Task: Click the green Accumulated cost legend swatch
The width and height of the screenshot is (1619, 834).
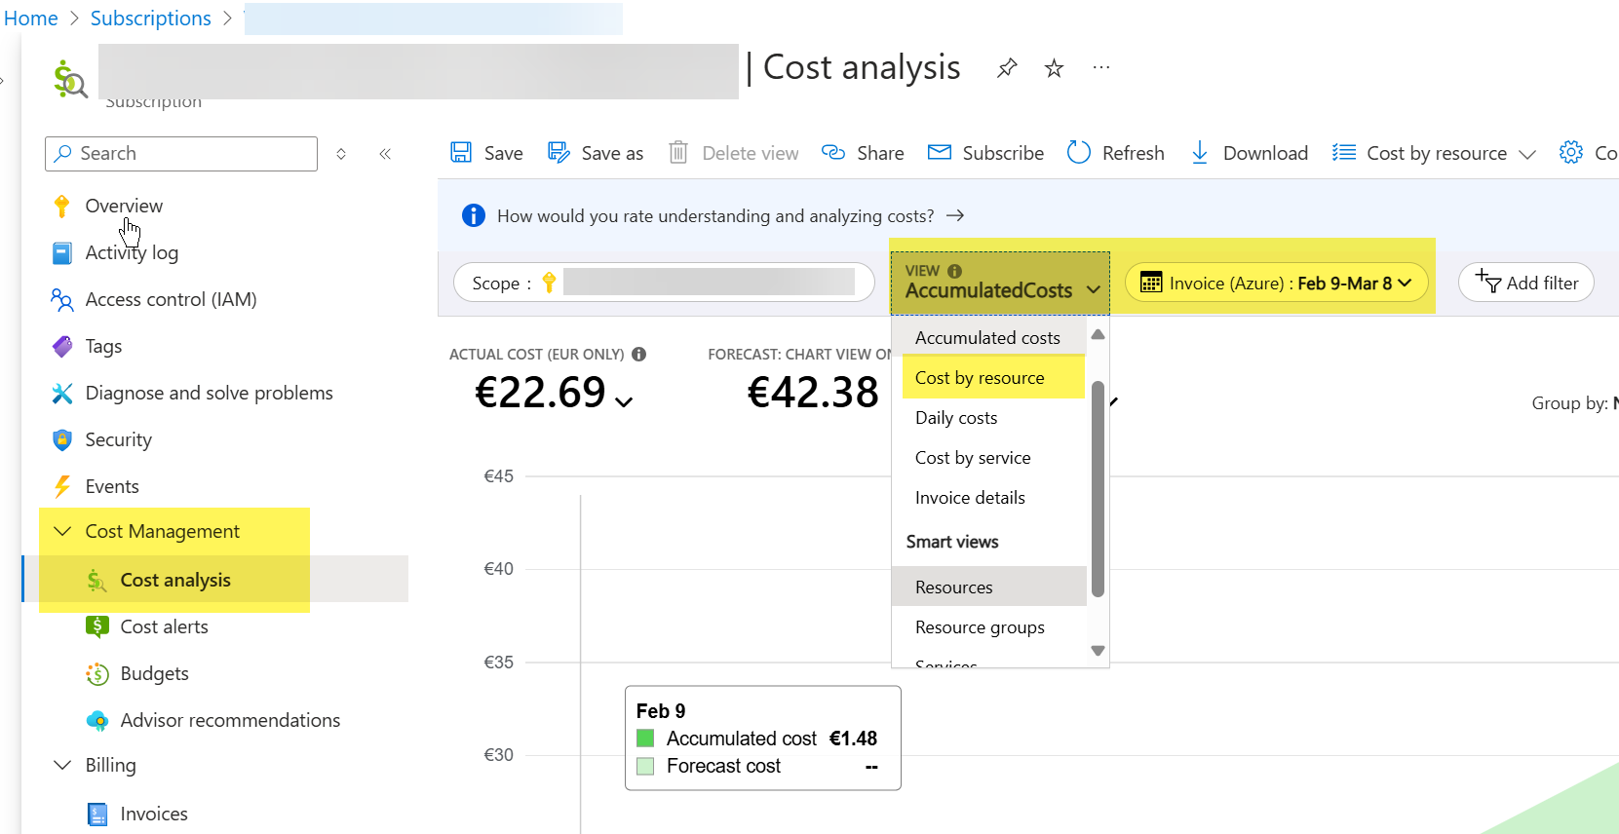Action: [645, 739]
